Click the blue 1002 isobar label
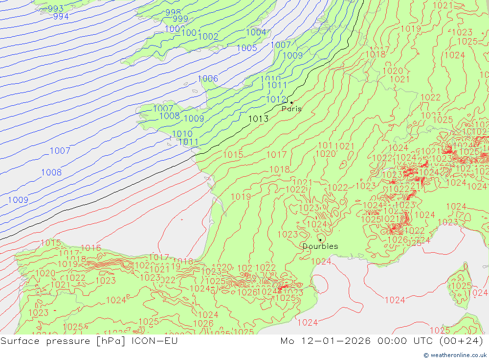This screenshot has height=359, width=489. (x=208, y=37)
